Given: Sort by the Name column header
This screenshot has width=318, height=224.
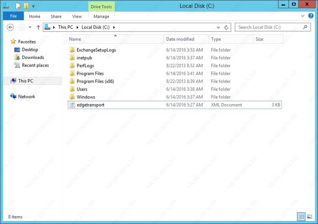Looking at the screenshot, I should coord(113,39).
